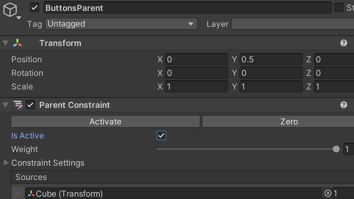This screenshot has width=354, height=199.
Task: Click the Zero button
Action: pyautogui.click(x=278, y=122)
